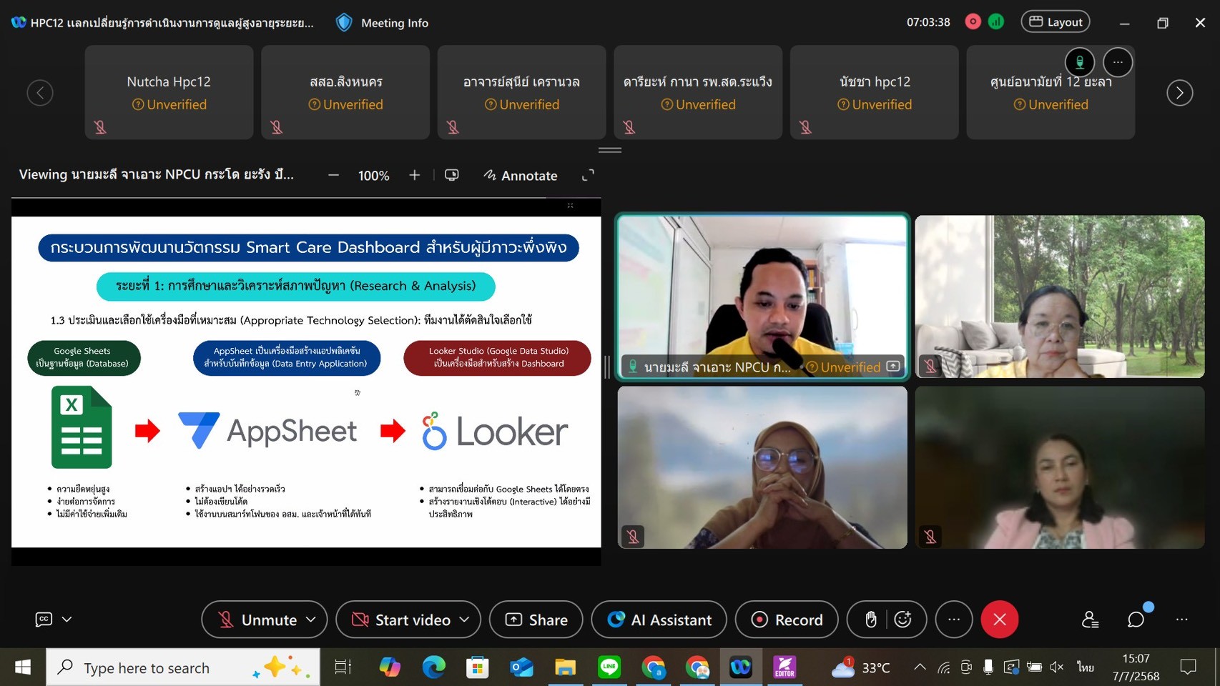Select Nutcha Hpc12 participant tile
The image size is (1220, 686).
point(169,92)
